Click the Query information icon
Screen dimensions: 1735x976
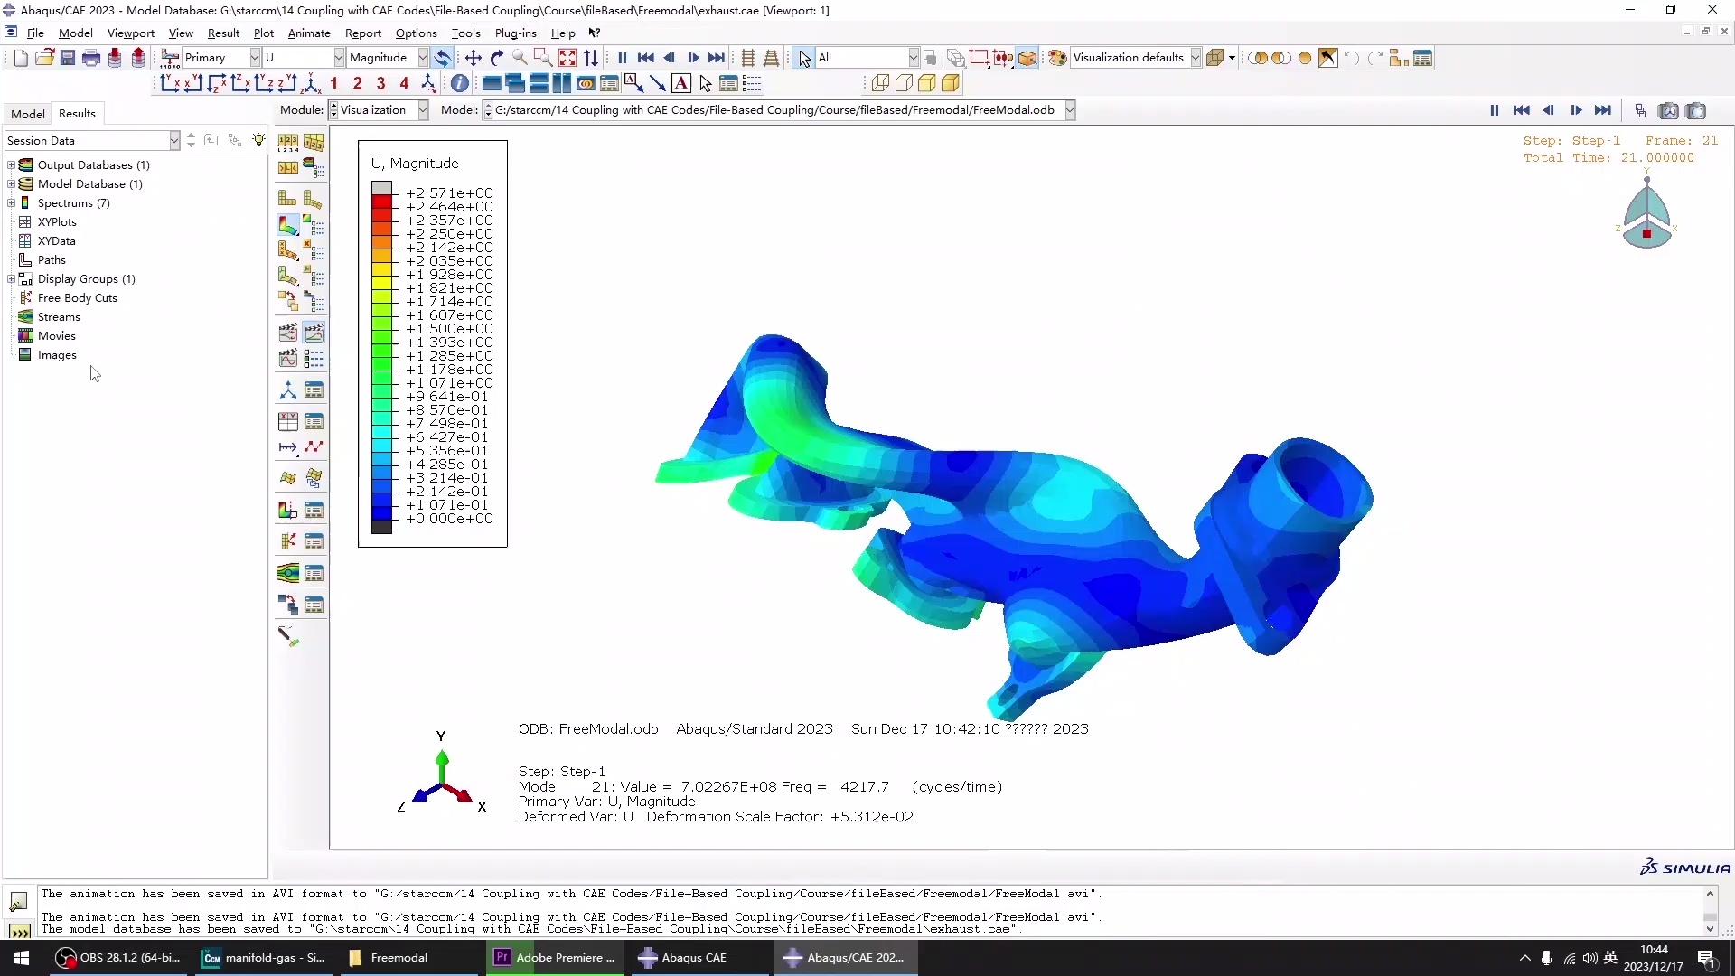pyautogui.click(x=460, y=84)
